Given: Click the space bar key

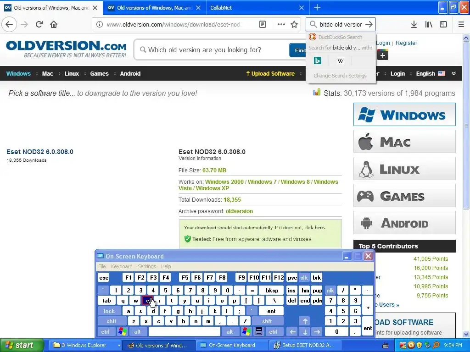Looking at the screenshot, I should pos(185,332).
